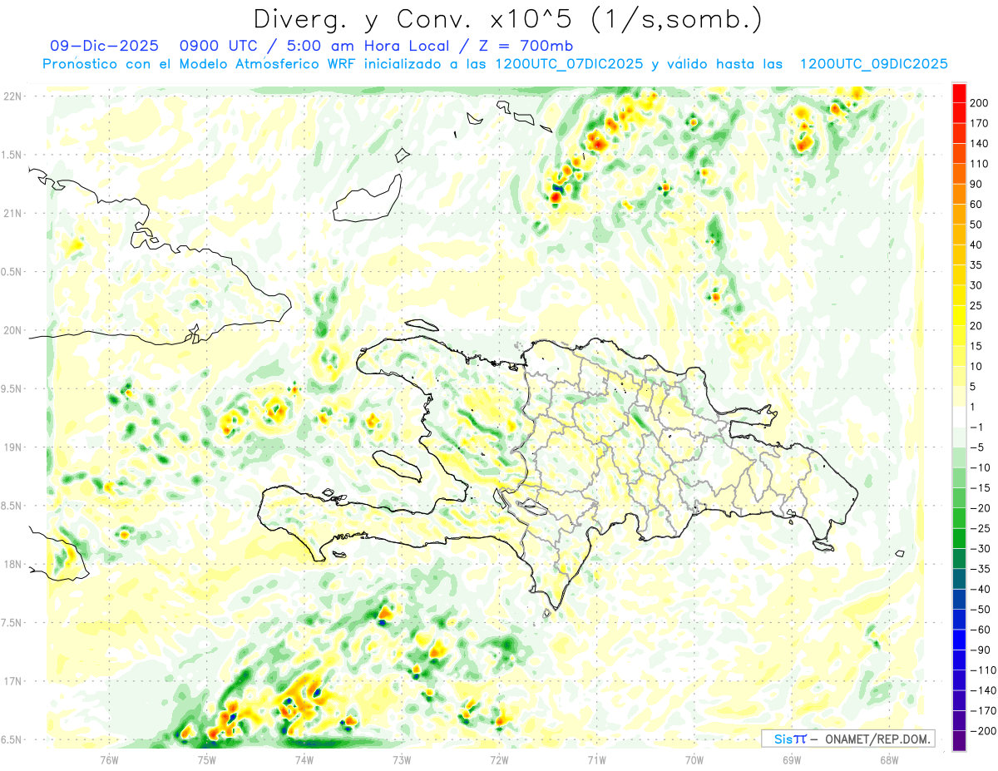Click the color scale label '40'

[977, 245]
